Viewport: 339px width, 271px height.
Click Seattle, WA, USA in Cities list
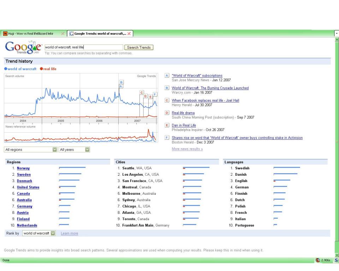[137, 168]
